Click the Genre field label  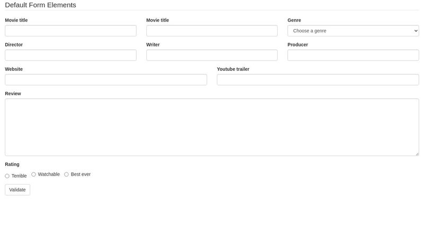click(x=294, y=20)
